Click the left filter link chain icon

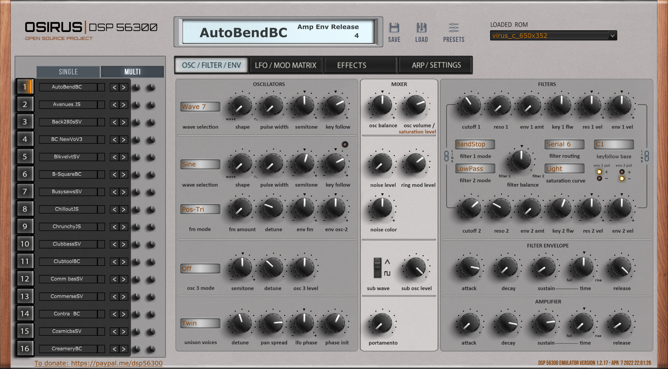coord(447,156)
